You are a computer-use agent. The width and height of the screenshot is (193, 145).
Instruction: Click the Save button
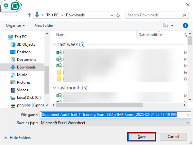point(142,137)
